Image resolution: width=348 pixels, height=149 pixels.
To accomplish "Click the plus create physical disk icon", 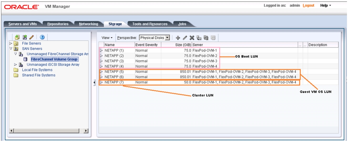I will tap(178, 38).
